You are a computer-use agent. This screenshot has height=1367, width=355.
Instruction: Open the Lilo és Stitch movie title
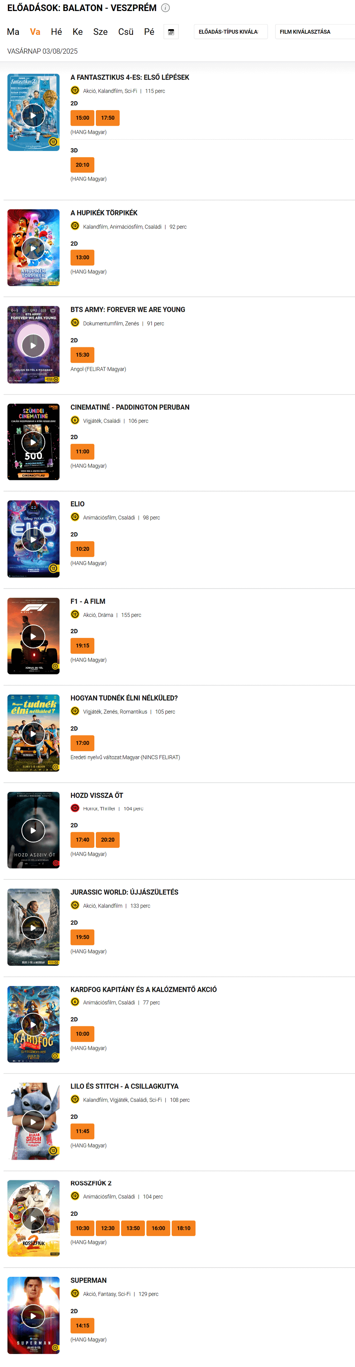pos(125,1086)
